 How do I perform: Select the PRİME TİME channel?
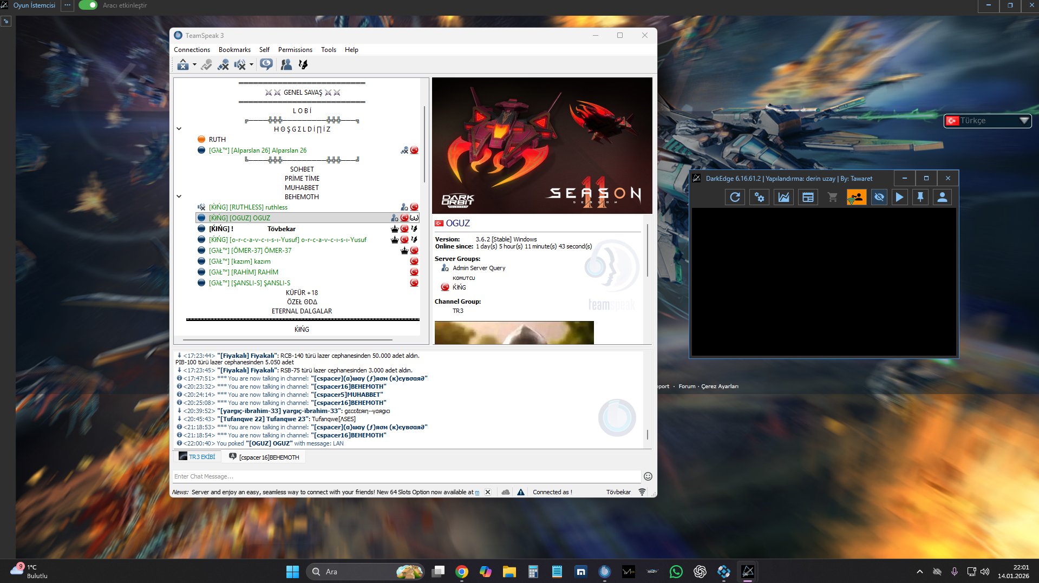click(x=302, y=179)
